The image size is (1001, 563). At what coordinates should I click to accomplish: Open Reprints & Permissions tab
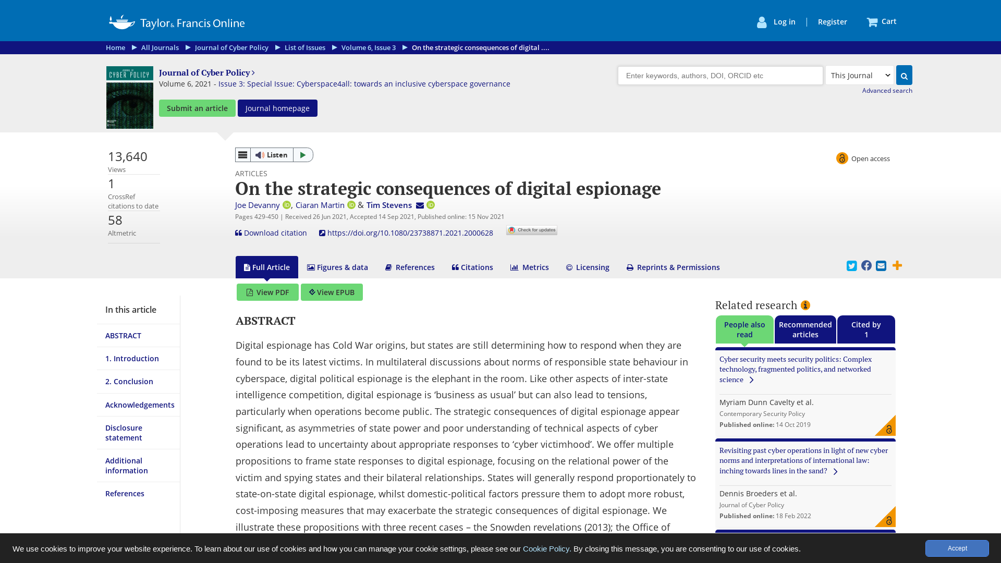click(673, 267)
